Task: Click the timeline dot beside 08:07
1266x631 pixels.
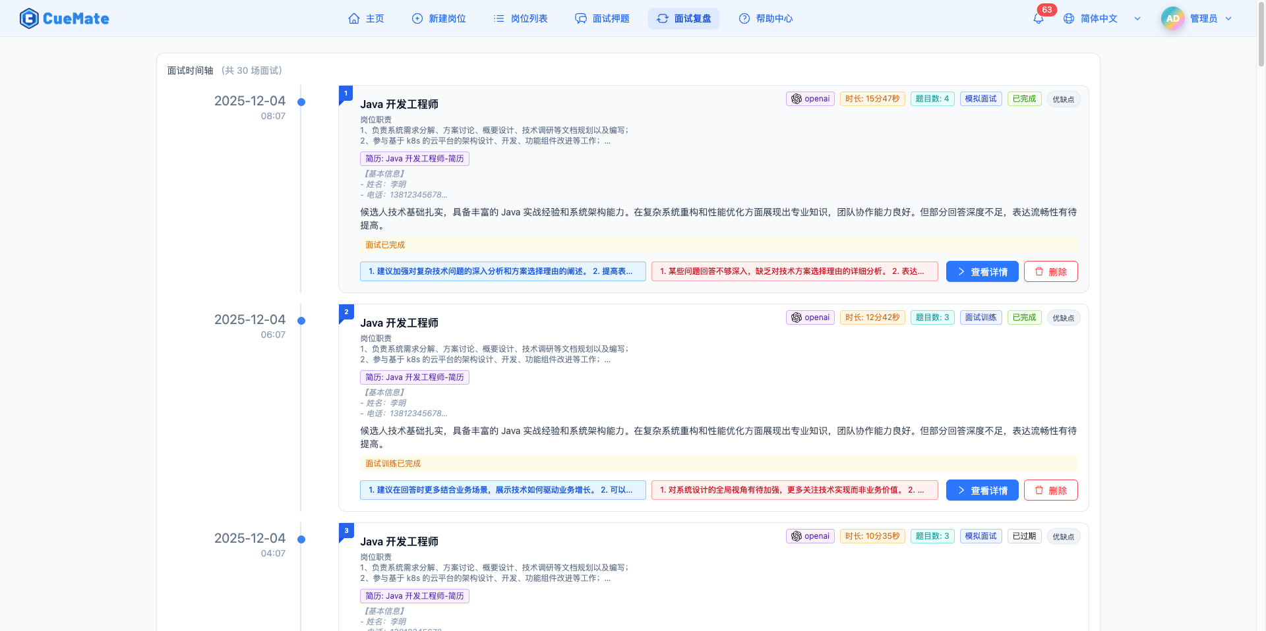Action: 301,102
